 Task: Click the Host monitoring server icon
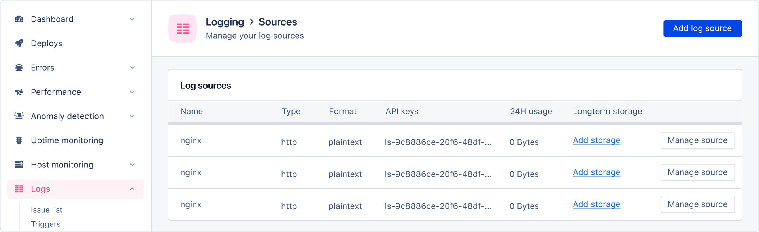coord(19,165)
